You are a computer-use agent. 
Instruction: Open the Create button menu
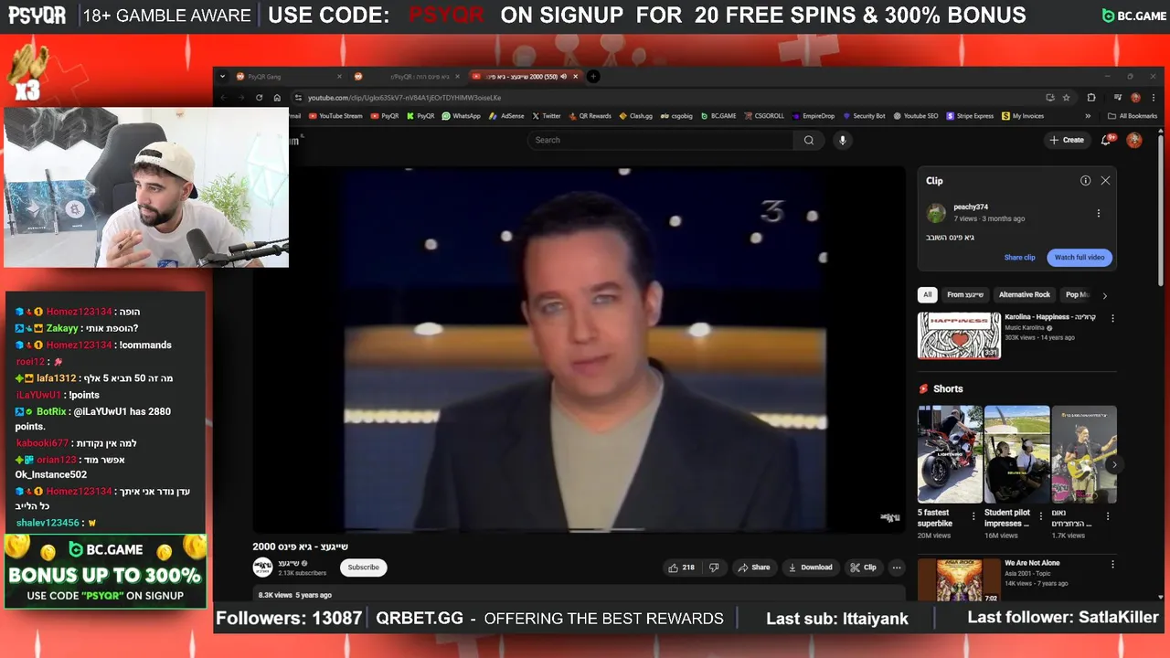click(x=1067, y=140)
